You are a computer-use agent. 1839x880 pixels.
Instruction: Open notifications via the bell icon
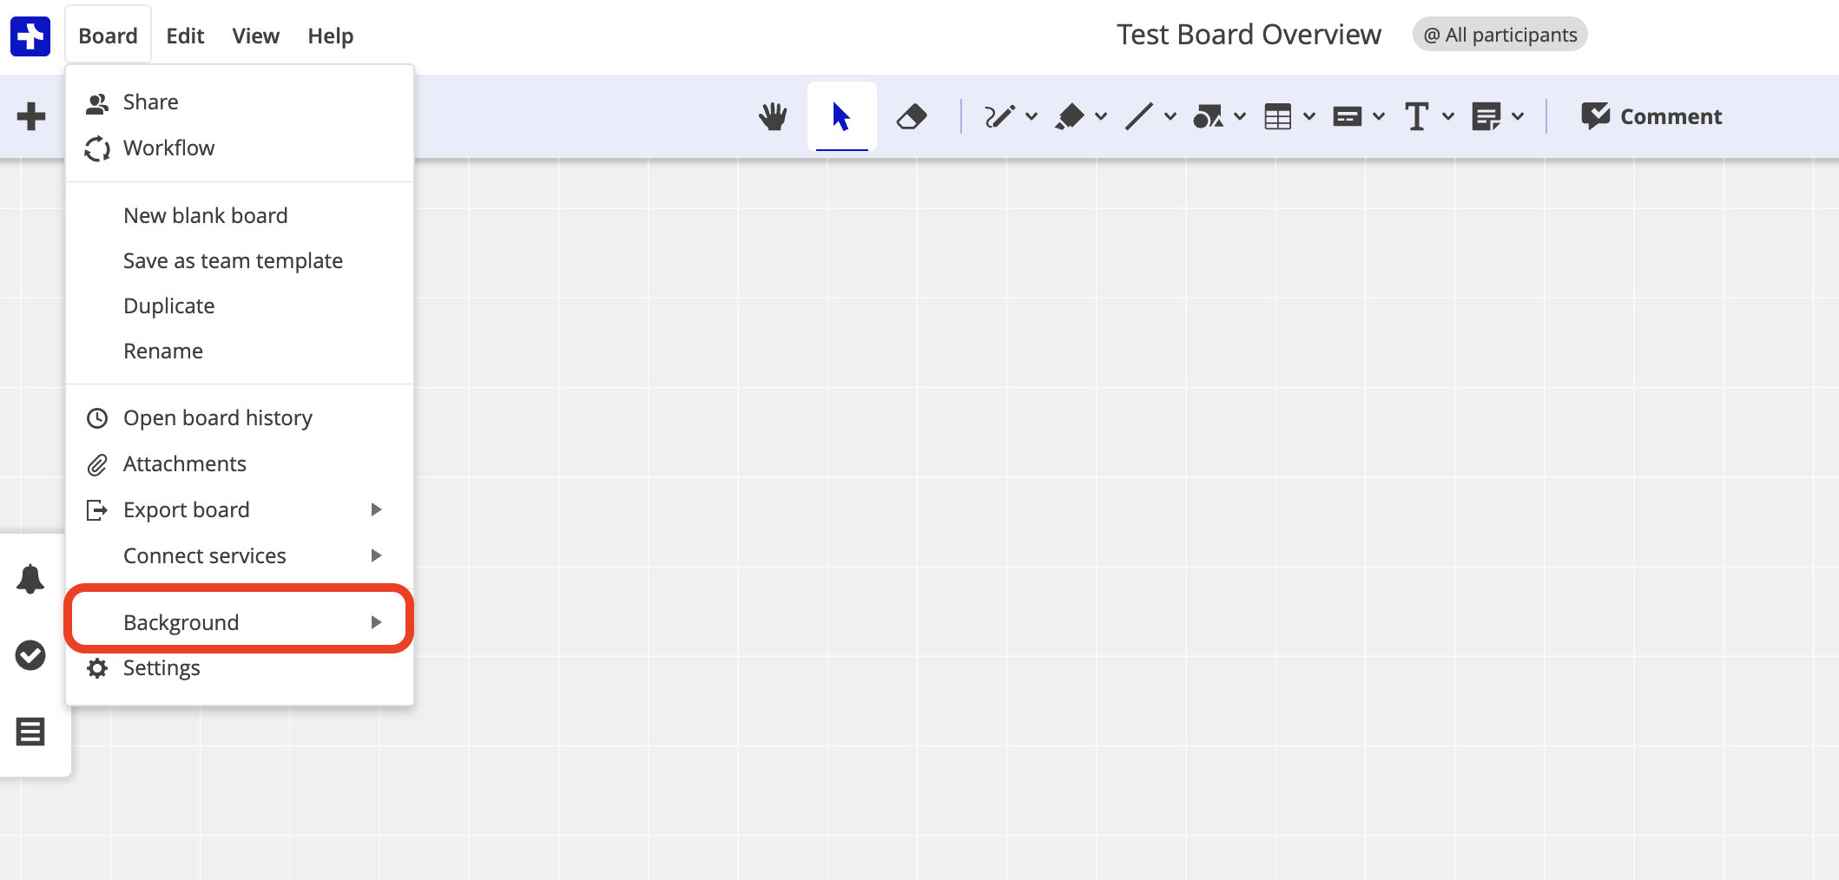(30, 579)
